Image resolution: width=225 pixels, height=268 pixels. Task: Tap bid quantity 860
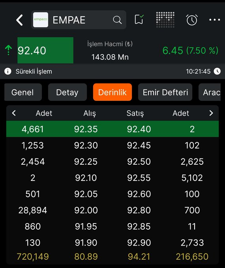[33, 227]
